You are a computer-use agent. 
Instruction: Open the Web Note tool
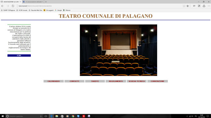pos(199,6)
